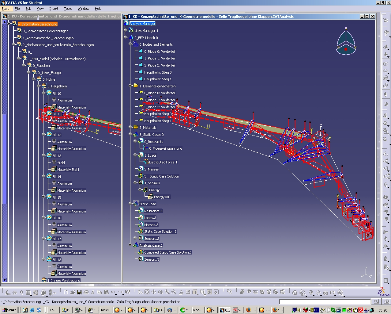Click the Undo arrow icon
Viewport: 391px width, 314px height.
click(113, 292)
